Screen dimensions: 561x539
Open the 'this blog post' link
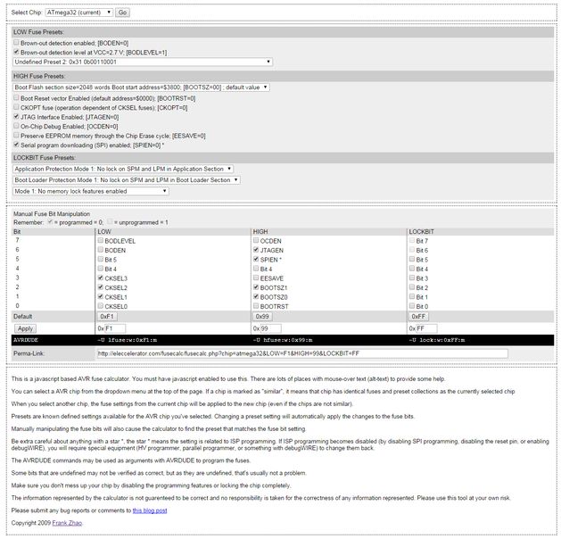pos(150,510)
